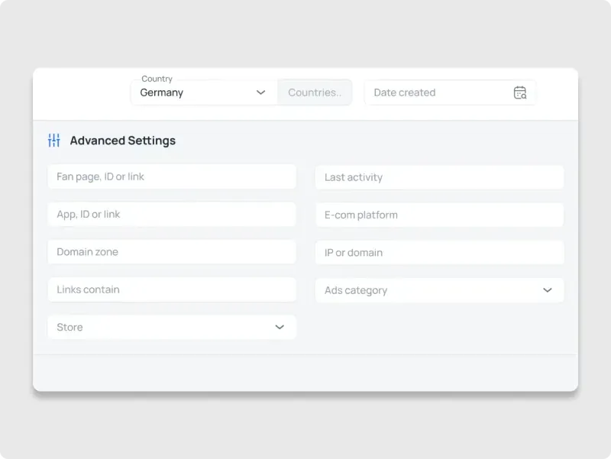Click the Ads category chevron arrow
Screen dimensions: 611x459
547,290
